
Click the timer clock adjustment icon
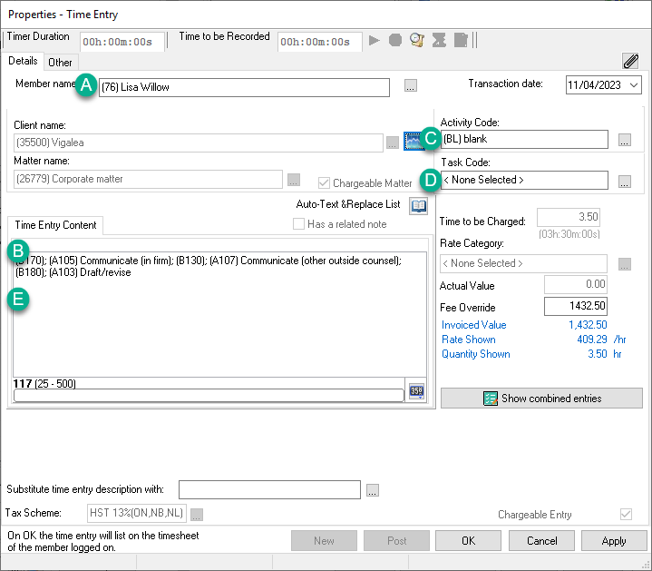pos(416,40)
